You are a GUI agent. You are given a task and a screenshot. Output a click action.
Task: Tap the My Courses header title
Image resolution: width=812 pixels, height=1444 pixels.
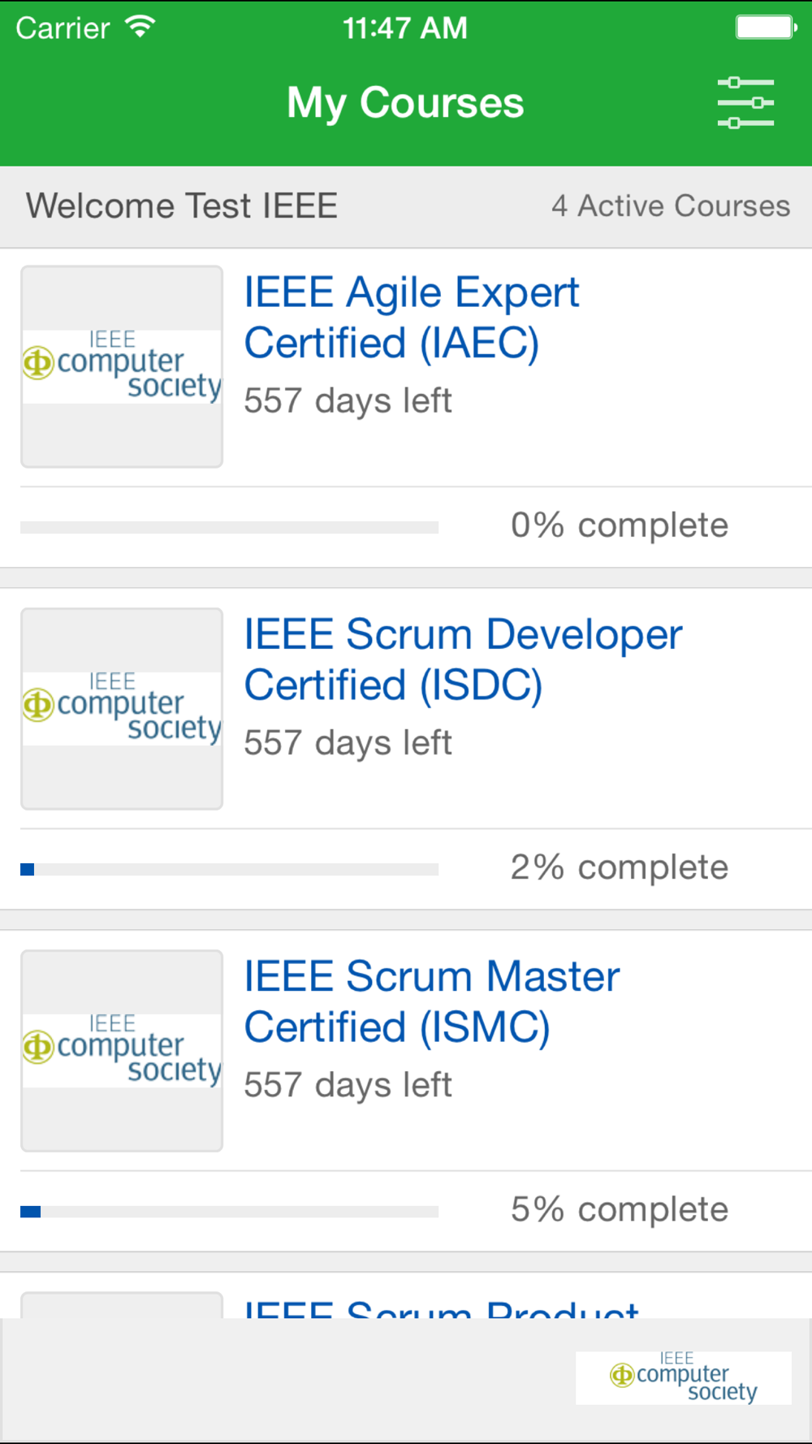[405, 103]
